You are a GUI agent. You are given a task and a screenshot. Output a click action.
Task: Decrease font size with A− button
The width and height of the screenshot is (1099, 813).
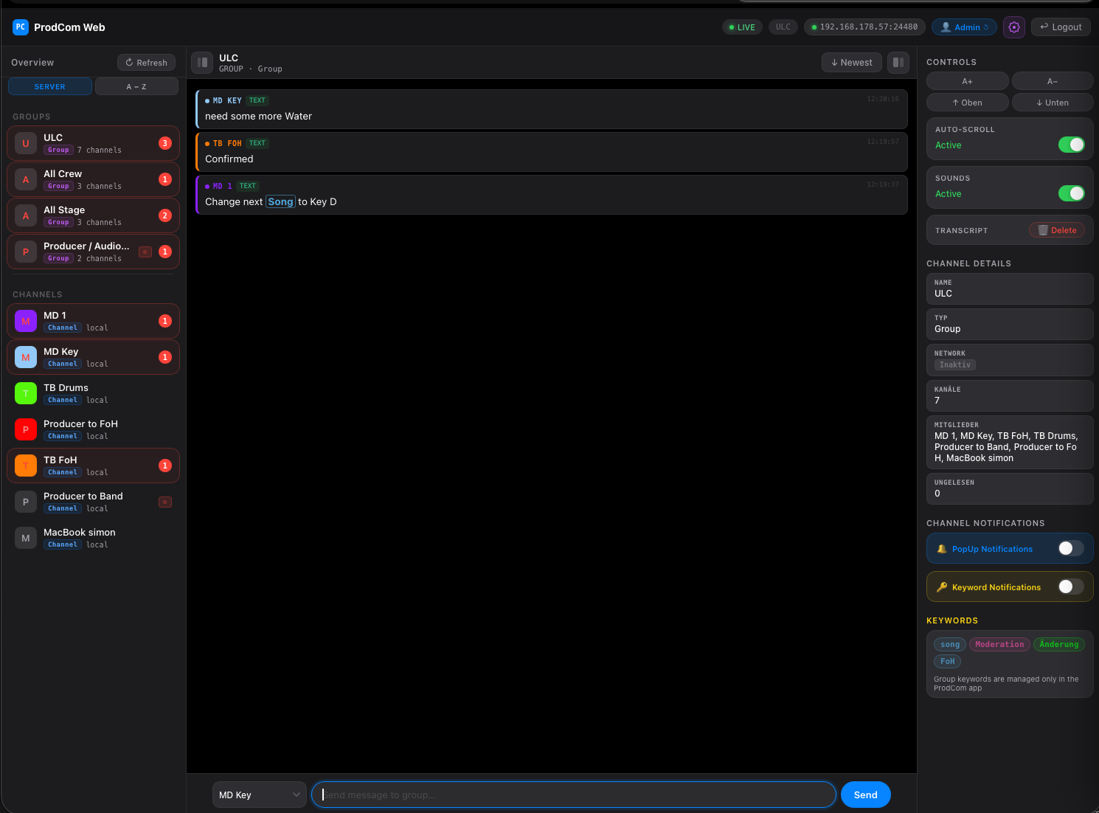tap(1053, 81)
